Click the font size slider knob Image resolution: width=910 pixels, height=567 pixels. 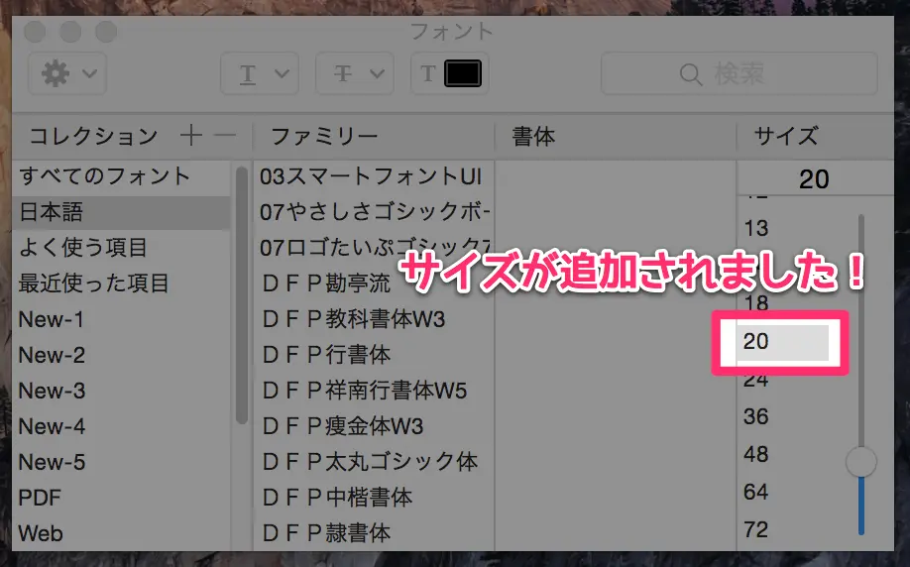point(860,461)
